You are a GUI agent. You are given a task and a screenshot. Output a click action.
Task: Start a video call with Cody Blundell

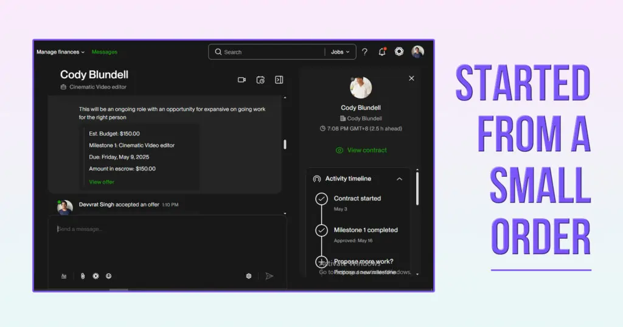tap(242, 80)
